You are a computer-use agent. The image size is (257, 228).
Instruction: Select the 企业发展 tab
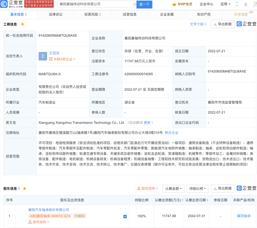(167, 15)
